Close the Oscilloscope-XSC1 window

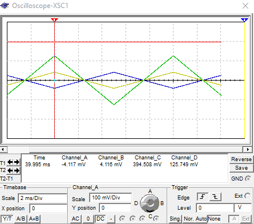point(245,6)
